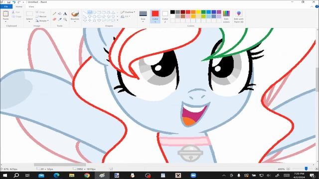Select the Text tool
Image resolution: width=319 pixels, height=179 pixels.
point(65,14)
